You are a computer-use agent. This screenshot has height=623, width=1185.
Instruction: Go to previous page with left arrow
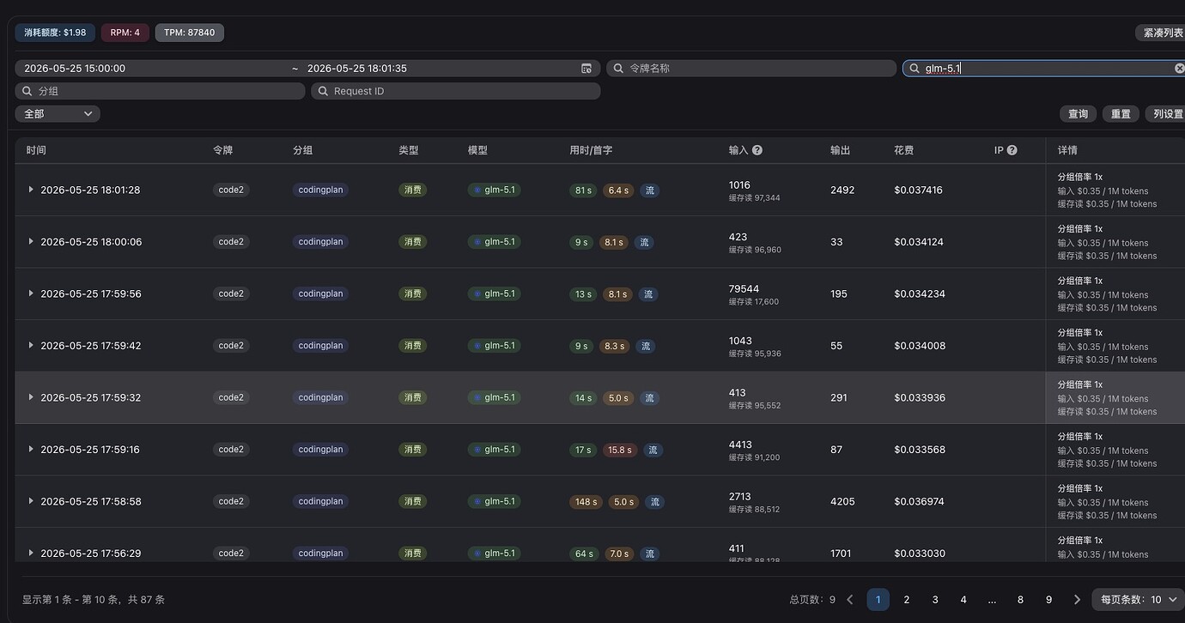pyautogui.click(x=850, y=600)
